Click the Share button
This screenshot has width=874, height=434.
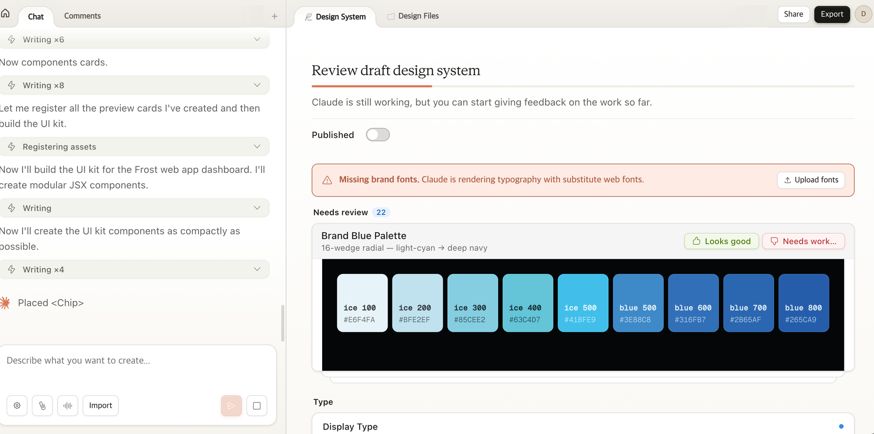click(794, 14)
